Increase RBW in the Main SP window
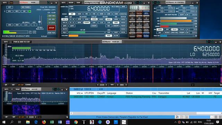 [126, 85]
